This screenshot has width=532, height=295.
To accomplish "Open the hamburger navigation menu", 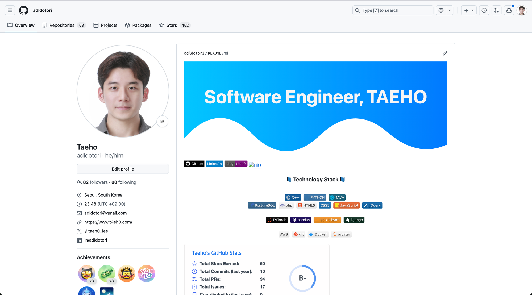I will tap(10, 10).
